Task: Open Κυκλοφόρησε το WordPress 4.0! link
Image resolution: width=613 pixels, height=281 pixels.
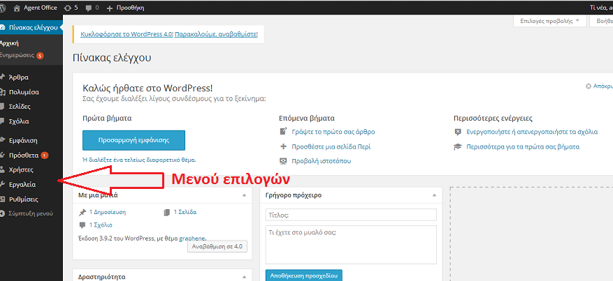Action: pyautogui.click(x=127, y=34)
